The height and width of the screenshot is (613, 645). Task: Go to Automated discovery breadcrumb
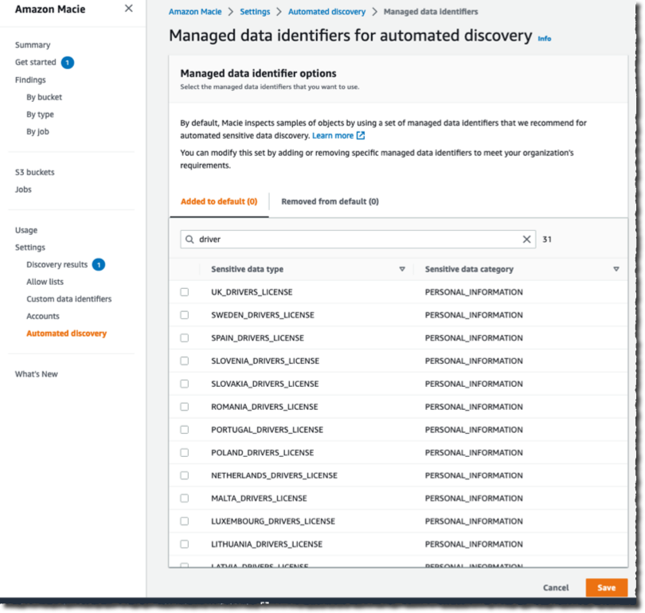[326, 12]
